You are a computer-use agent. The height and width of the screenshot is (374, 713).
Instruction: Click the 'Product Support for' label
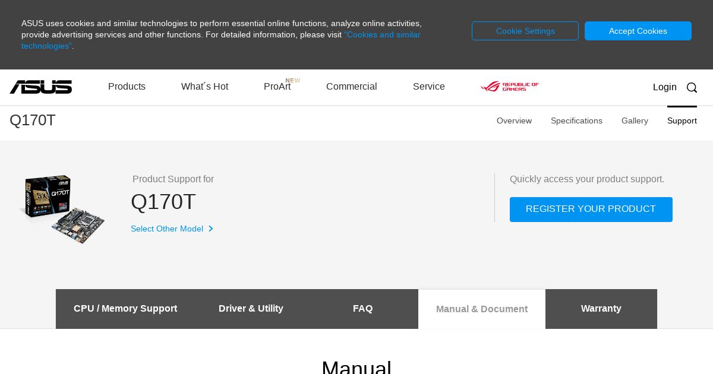[x=173, y=179]
